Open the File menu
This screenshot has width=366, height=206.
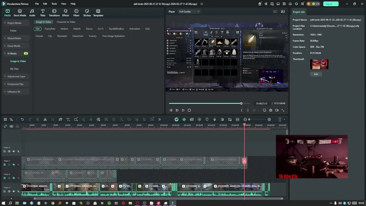coord(37,4)
